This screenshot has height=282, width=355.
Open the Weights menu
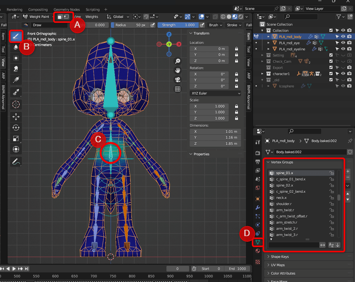point(92,17)
